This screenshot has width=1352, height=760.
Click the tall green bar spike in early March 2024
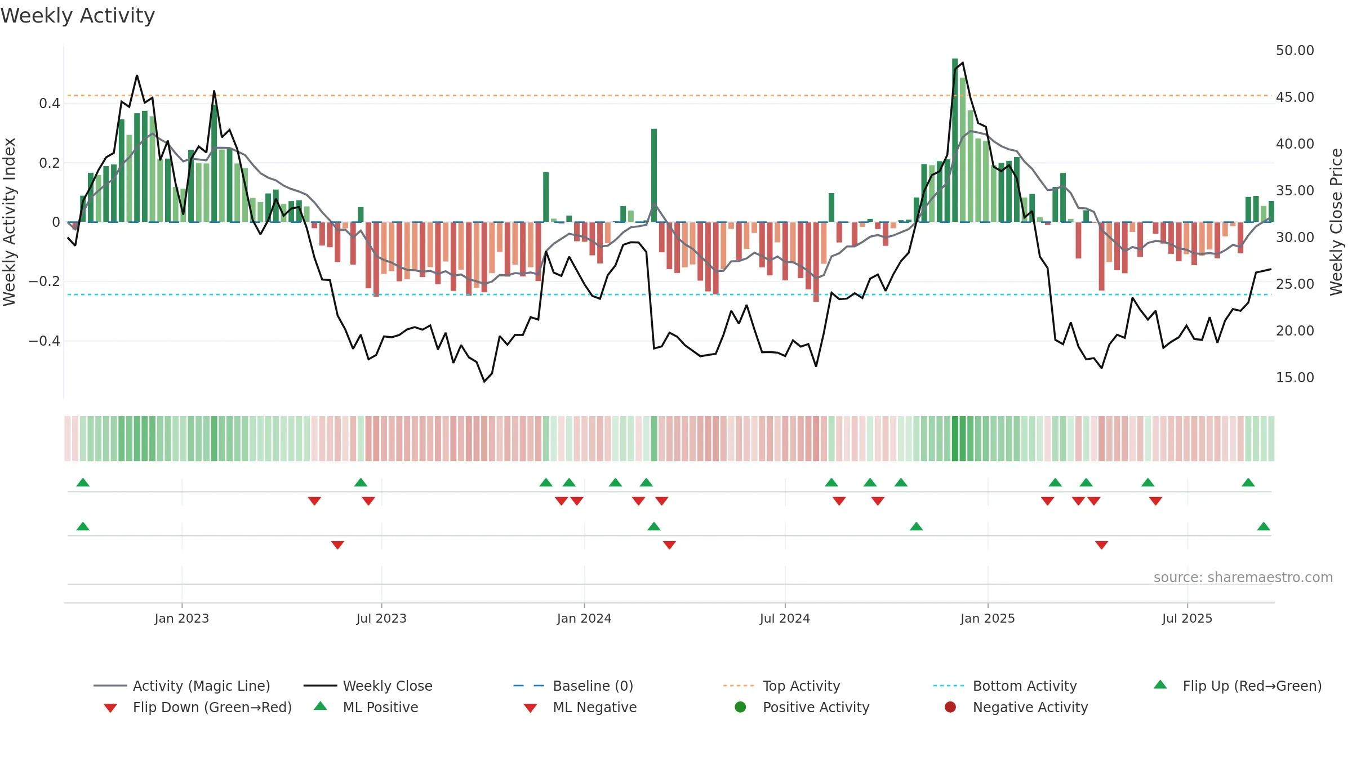click(x=654, y=175)
